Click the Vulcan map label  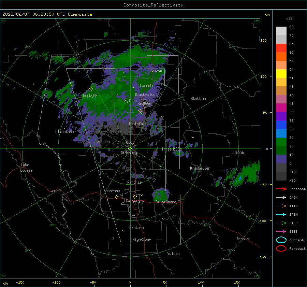[173, 254]
